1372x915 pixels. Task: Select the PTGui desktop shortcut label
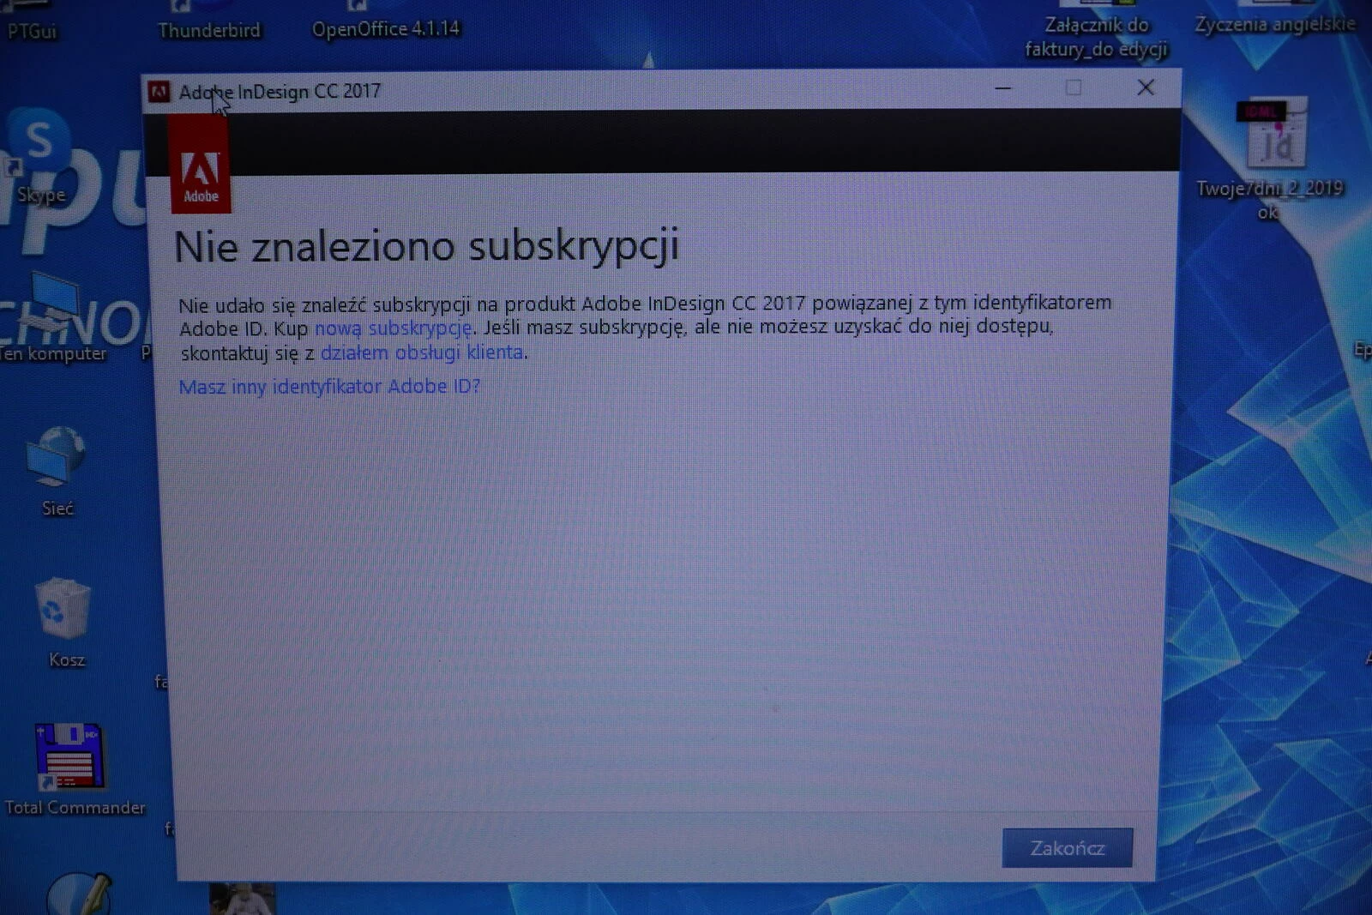click(32, 31)
